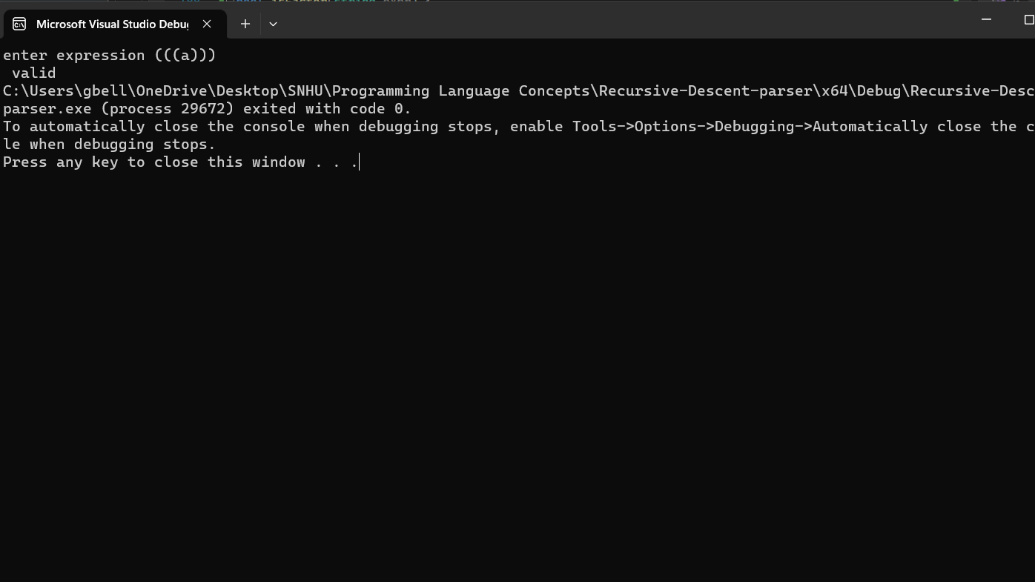
Task: Click the process number 29672
Action: [201, 108]
